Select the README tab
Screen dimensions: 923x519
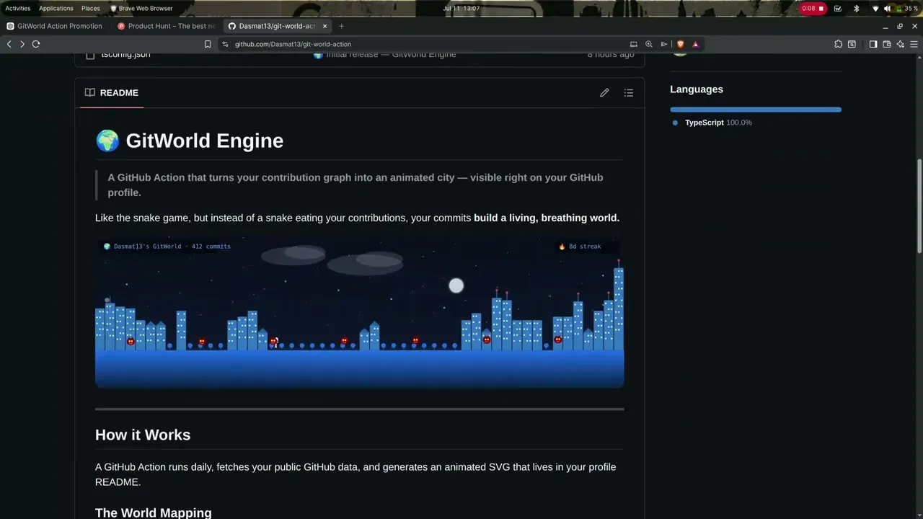point(112,93)
